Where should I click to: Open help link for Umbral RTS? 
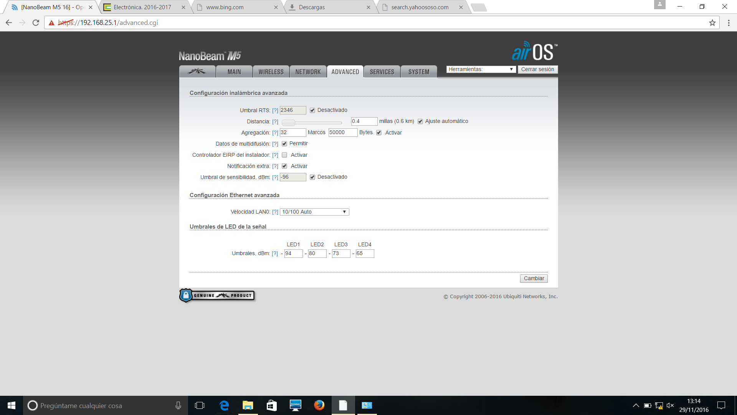(275, 110)
